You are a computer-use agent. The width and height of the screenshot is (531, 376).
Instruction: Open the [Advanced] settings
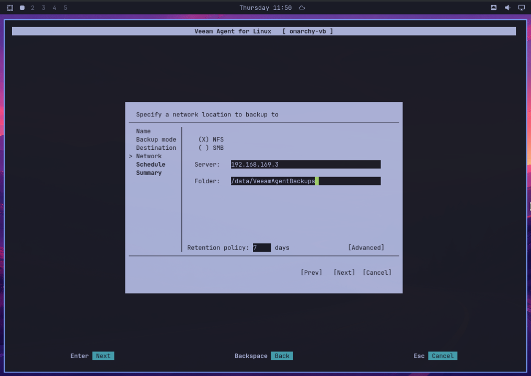click(366, 248)
